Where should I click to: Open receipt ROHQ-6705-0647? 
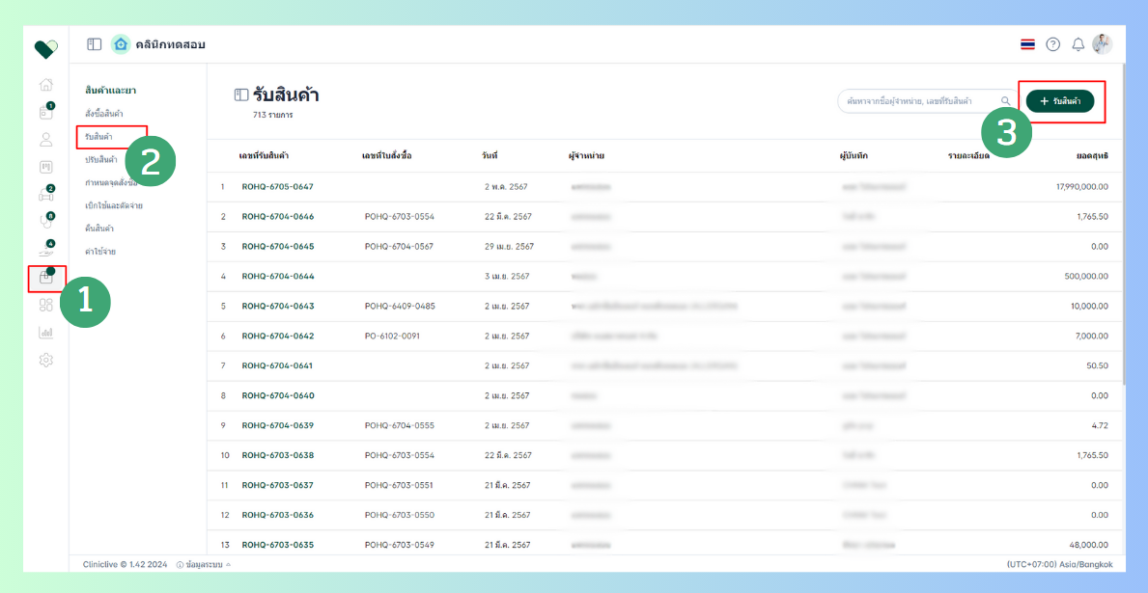[x=277, y=186]
